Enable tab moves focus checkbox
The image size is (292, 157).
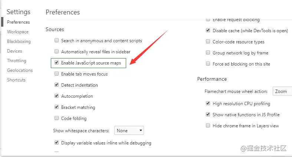[57, 74]
